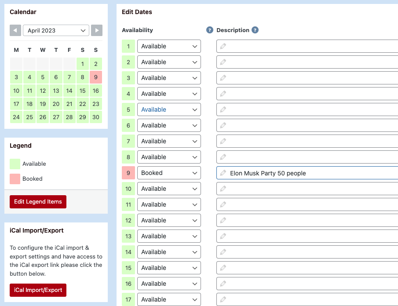The height and width of the screenshot is (306, 398).
Task: Open the April 2023 month dropdown
Action: [x=56, y=30]
